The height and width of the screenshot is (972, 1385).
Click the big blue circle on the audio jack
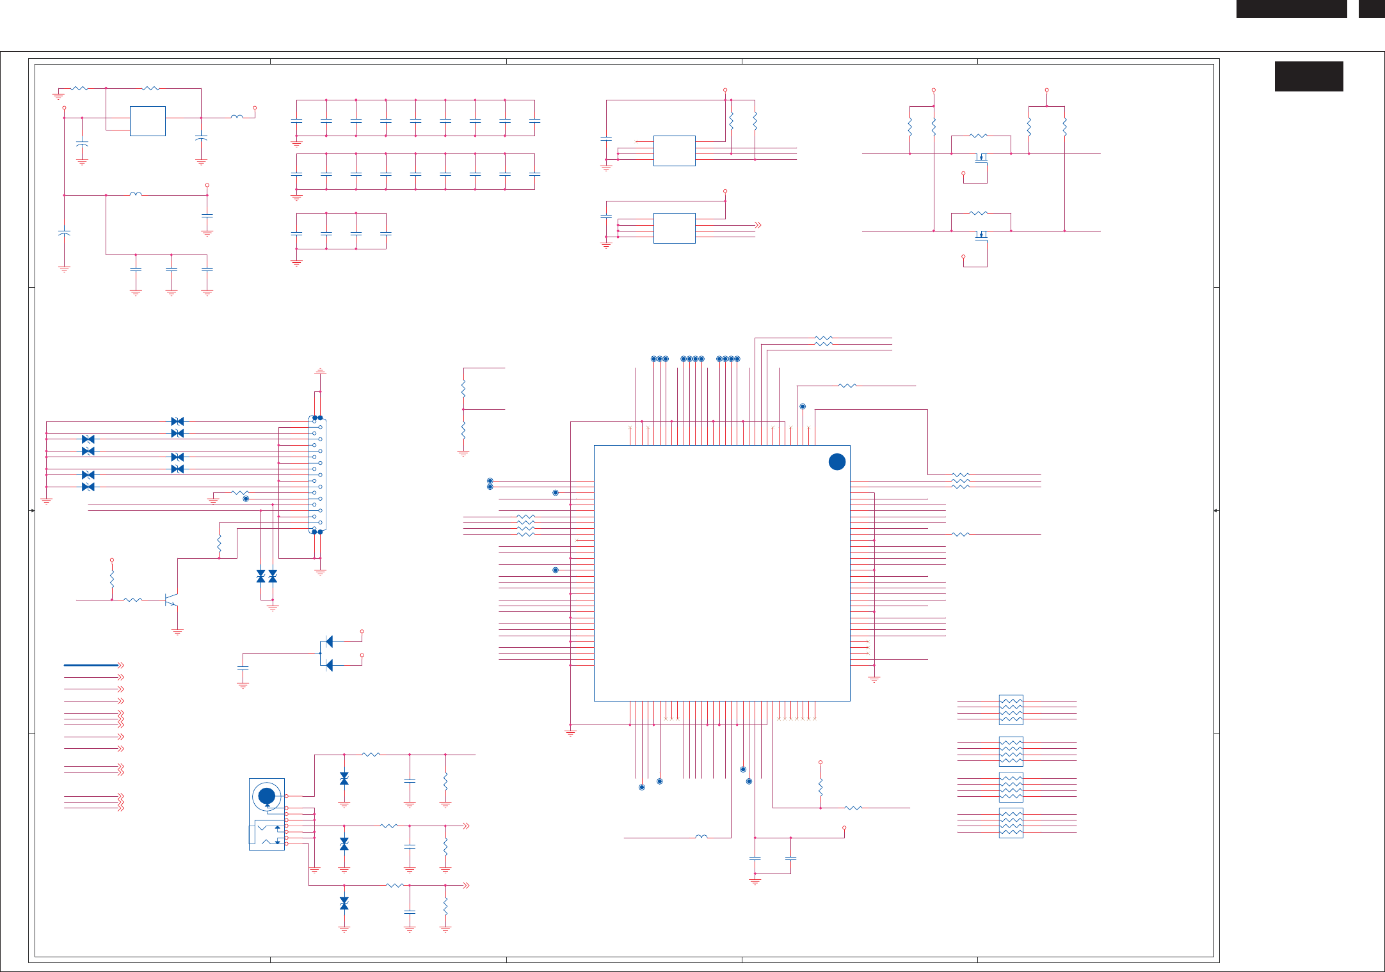(x=266, y=796)
